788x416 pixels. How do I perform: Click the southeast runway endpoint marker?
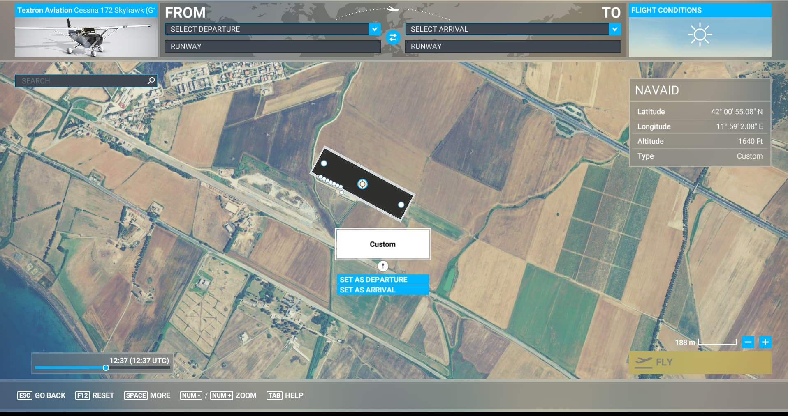pos(401,205)
